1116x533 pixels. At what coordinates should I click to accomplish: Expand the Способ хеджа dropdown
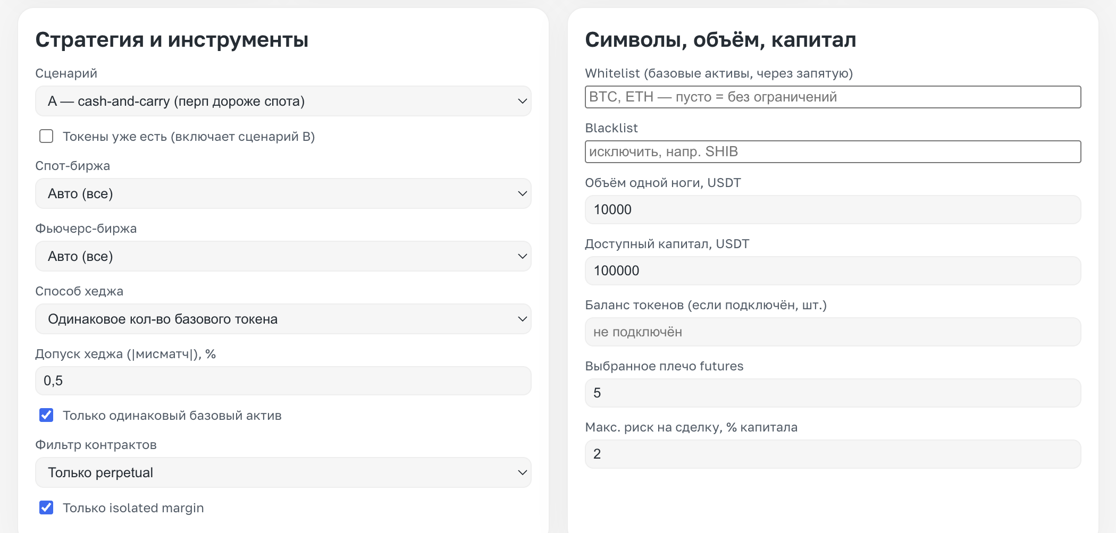pyautogui.click(x=283, y=319)
